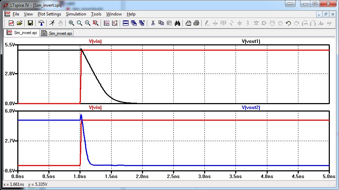The image size is (339, 190).
Task: Click the Cut scissors icon
Action: (x=153, y=23)
